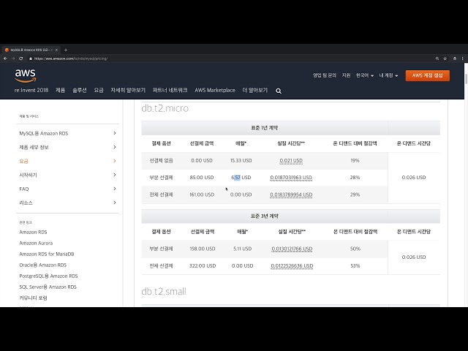Open the 커뮤니티 포럼 link
468x351 pixels.
33,298
